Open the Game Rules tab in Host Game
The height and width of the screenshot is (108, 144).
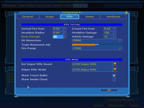click(44, 5)
